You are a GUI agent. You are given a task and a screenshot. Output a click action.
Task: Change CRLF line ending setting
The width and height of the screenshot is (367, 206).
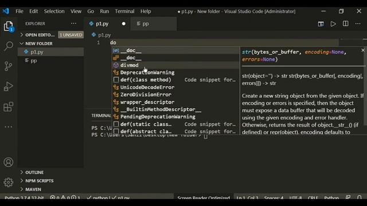tap(313, 198)
